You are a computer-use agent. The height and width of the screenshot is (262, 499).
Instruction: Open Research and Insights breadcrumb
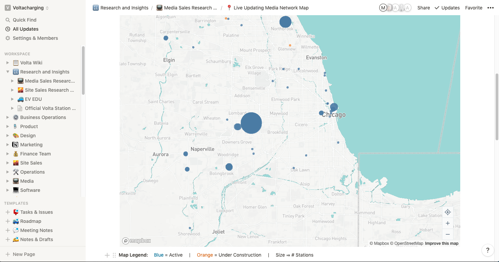121,8
